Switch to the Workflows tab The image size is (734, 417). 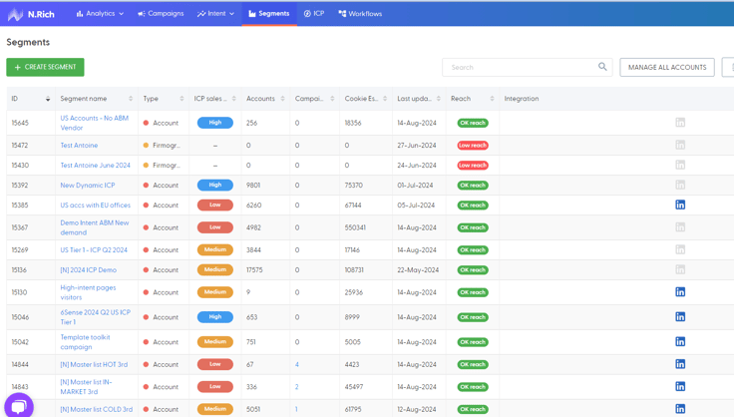[x=360, y=14]
